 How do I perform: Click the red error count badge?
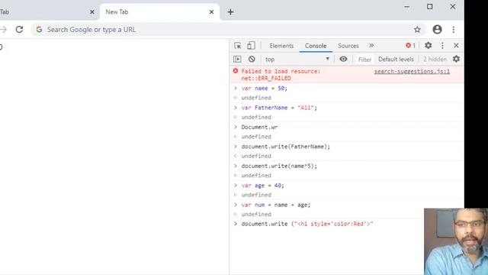click(x=410, y=46)
